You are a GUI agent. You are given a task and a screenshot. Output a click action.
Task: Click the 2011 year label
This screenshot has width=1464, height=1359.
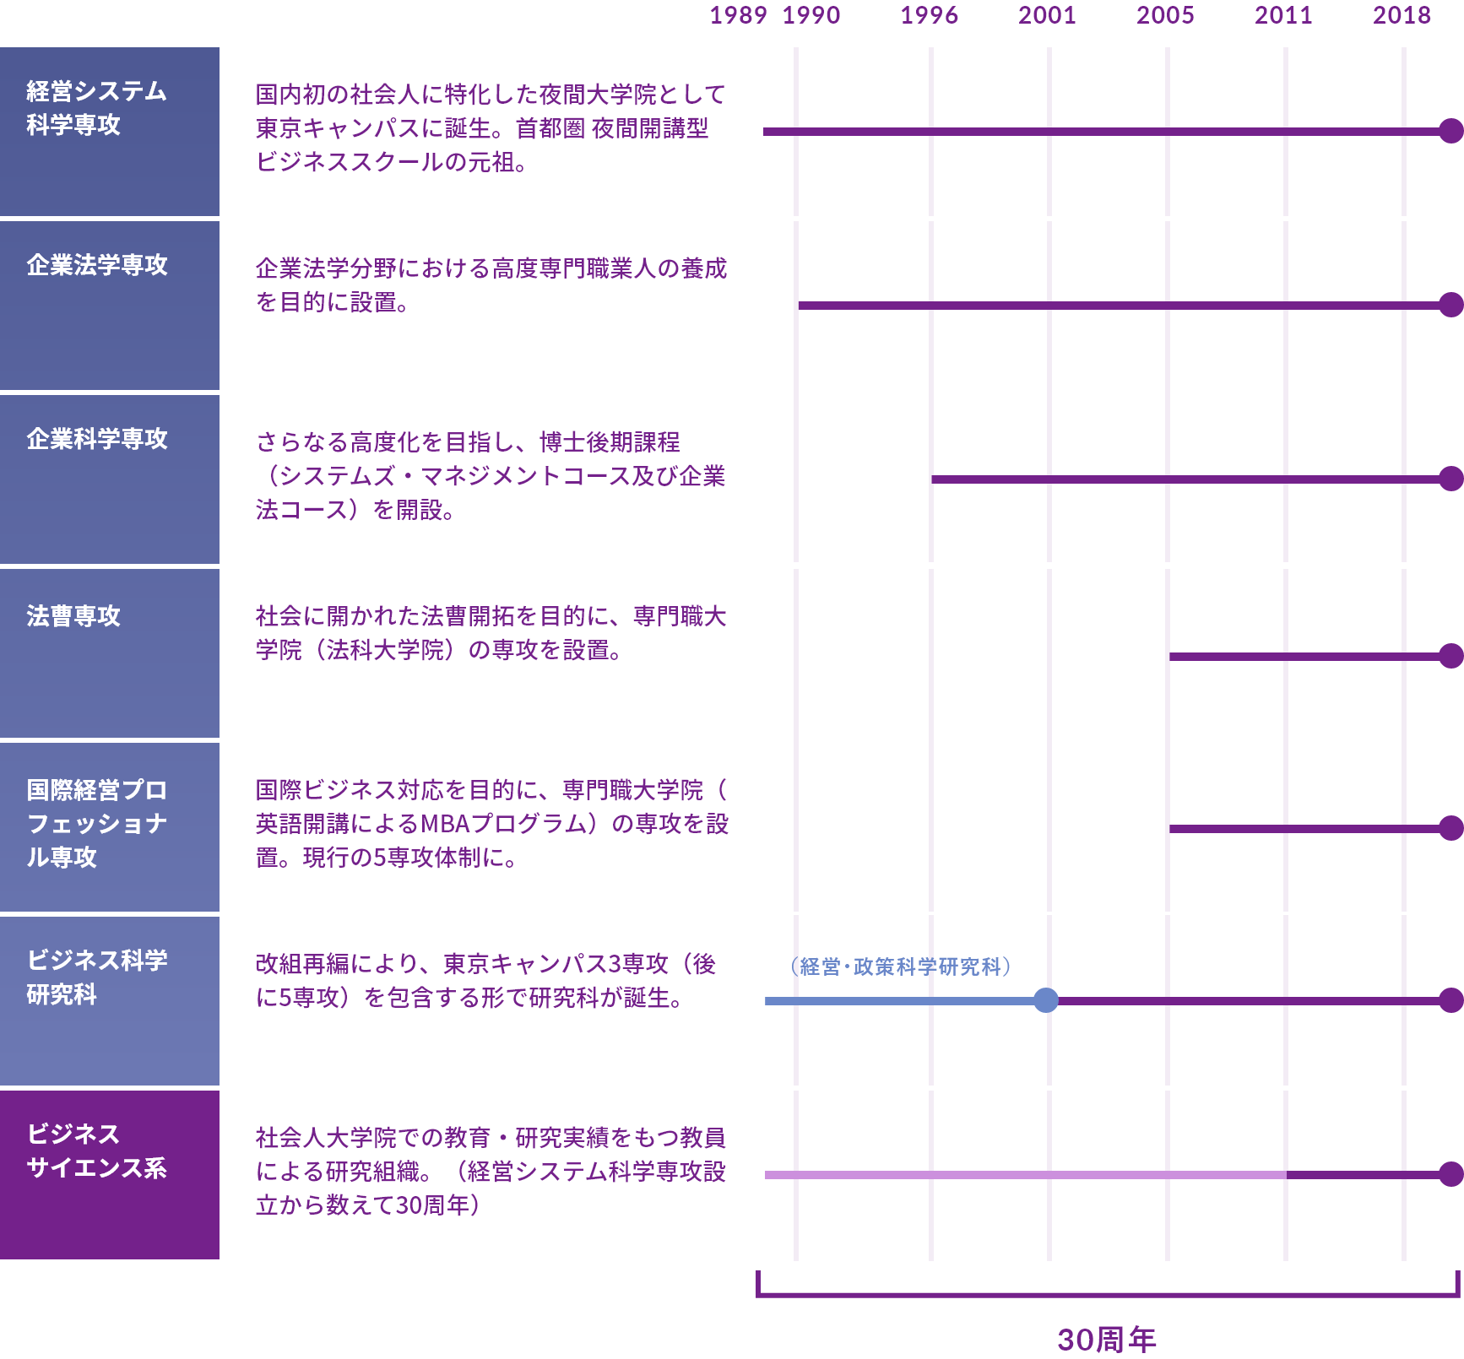(x=1284, y=15)
